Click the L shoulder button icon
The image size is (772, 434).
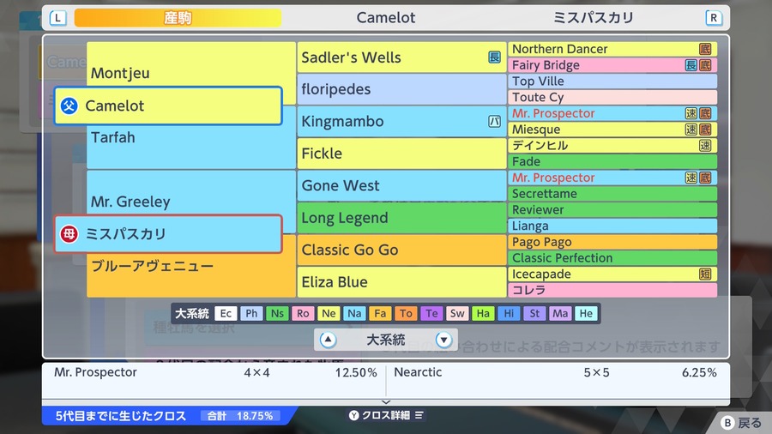tap(57, 18)
